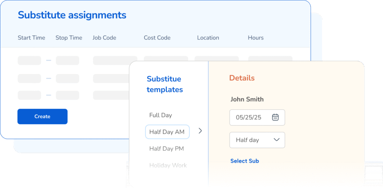
Task: Select the Half Day AM template
Action: coord(167,132)
